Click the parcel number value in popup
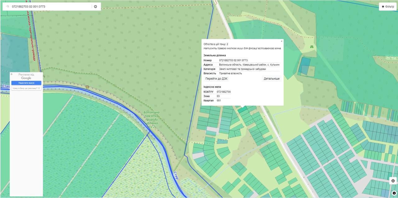Viewport: 398px width, 198px height. [x=233, y=60]
